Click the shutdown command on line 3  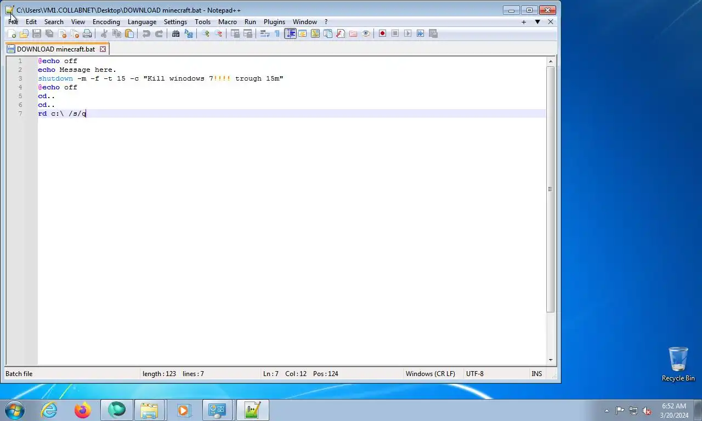click(55, 78)
